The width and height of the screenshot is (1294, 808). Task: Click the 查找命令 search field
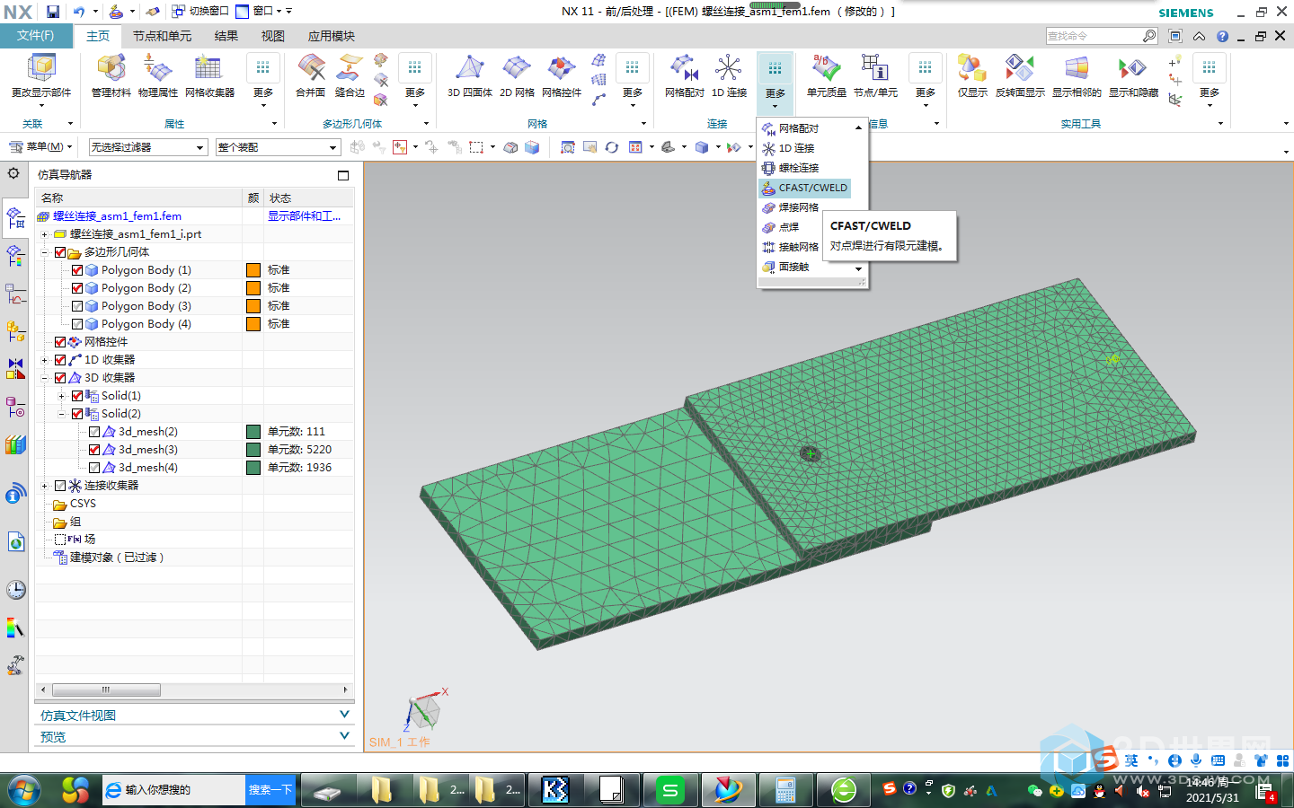tap(1093, 36)
